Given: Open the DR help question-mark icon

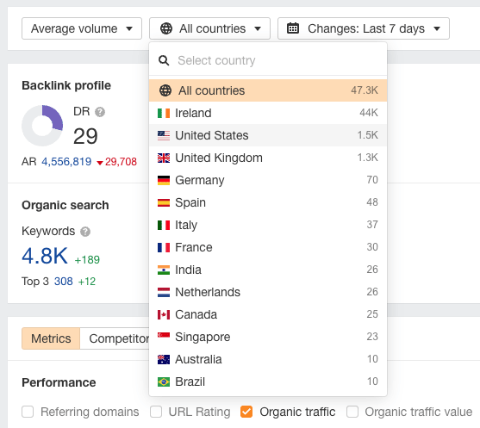Looking at the screenshot, I should tap(100, 112).
